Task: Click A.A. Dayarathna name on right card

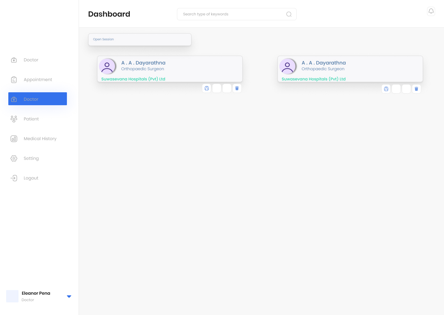Action: click(323, 63)
